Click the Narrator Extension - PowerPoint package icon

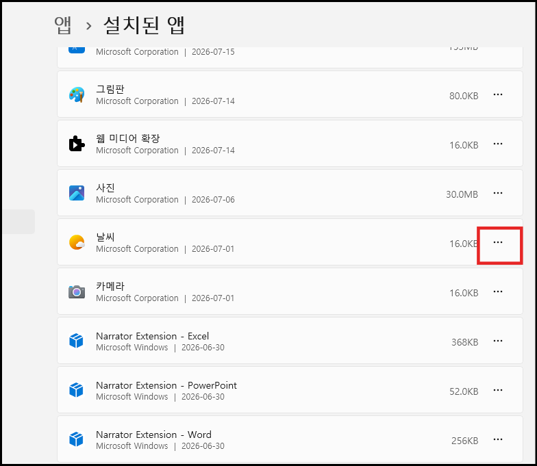(77, 390)
